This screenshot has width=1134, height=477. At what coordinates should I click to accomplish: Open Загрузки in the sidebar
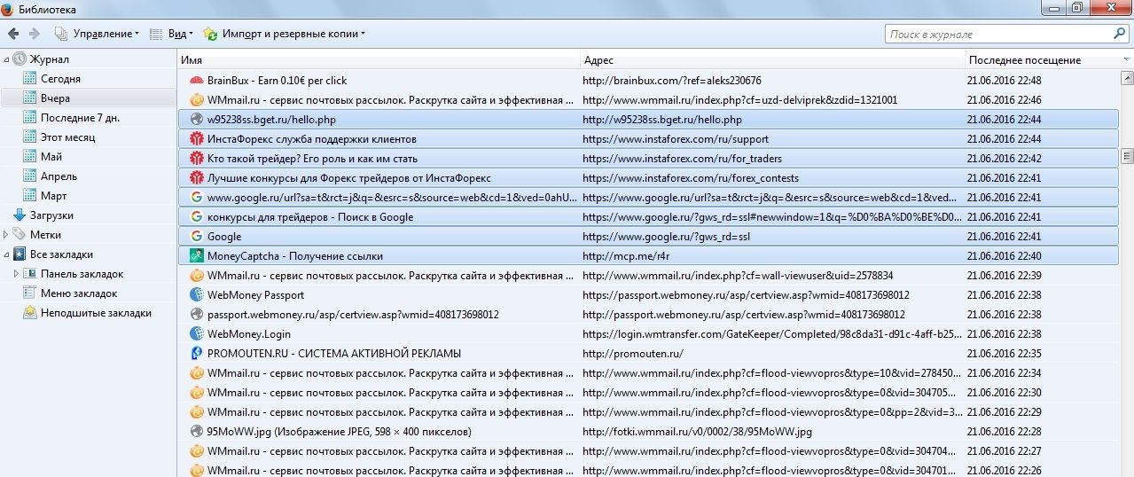(51, 215)
